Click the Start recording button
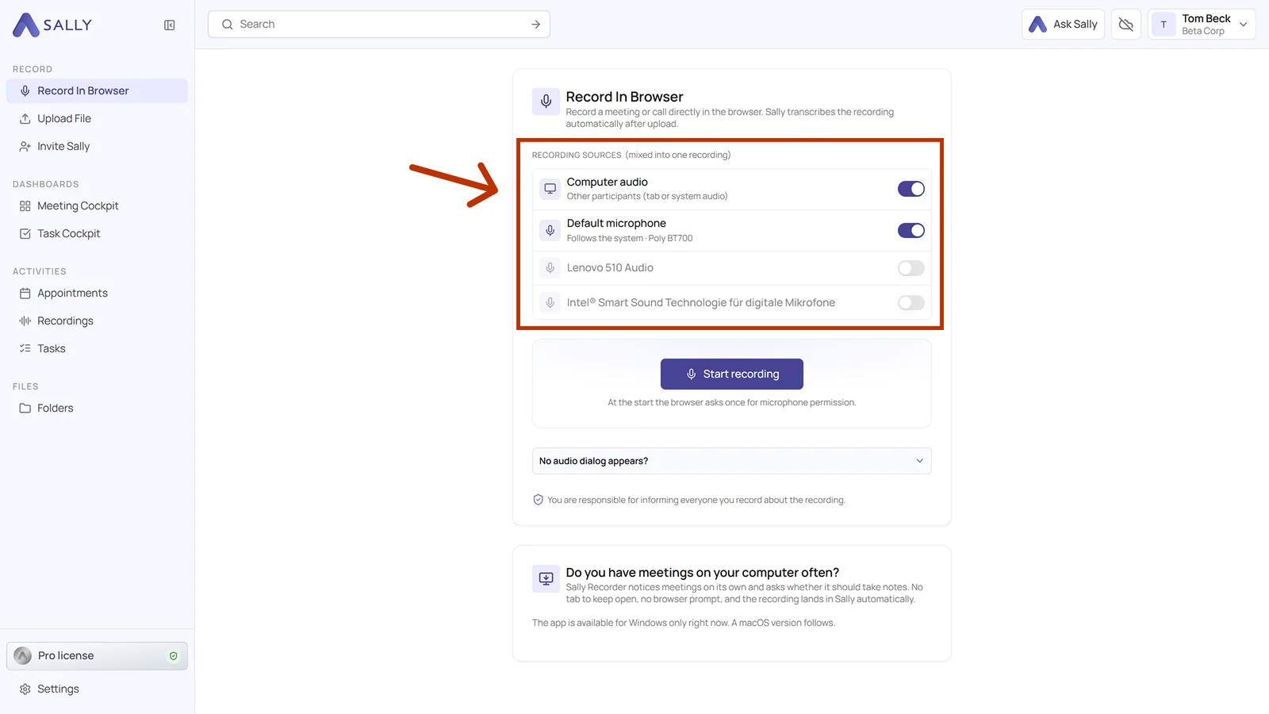1269x714 pixels. 731,374
